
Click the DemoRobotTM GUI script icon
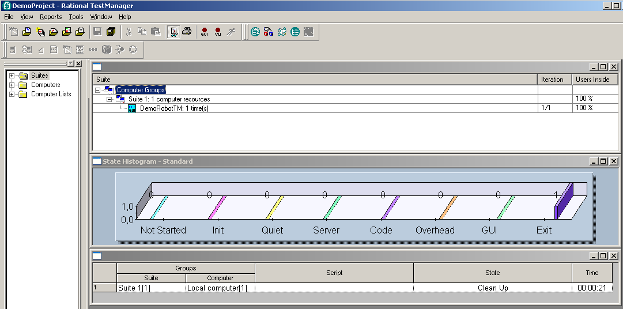(132, 108)
